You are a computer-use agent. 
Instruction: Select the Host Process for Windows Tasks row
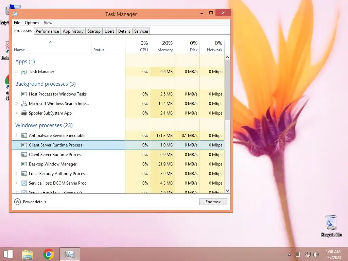click(x=118, y=94)
